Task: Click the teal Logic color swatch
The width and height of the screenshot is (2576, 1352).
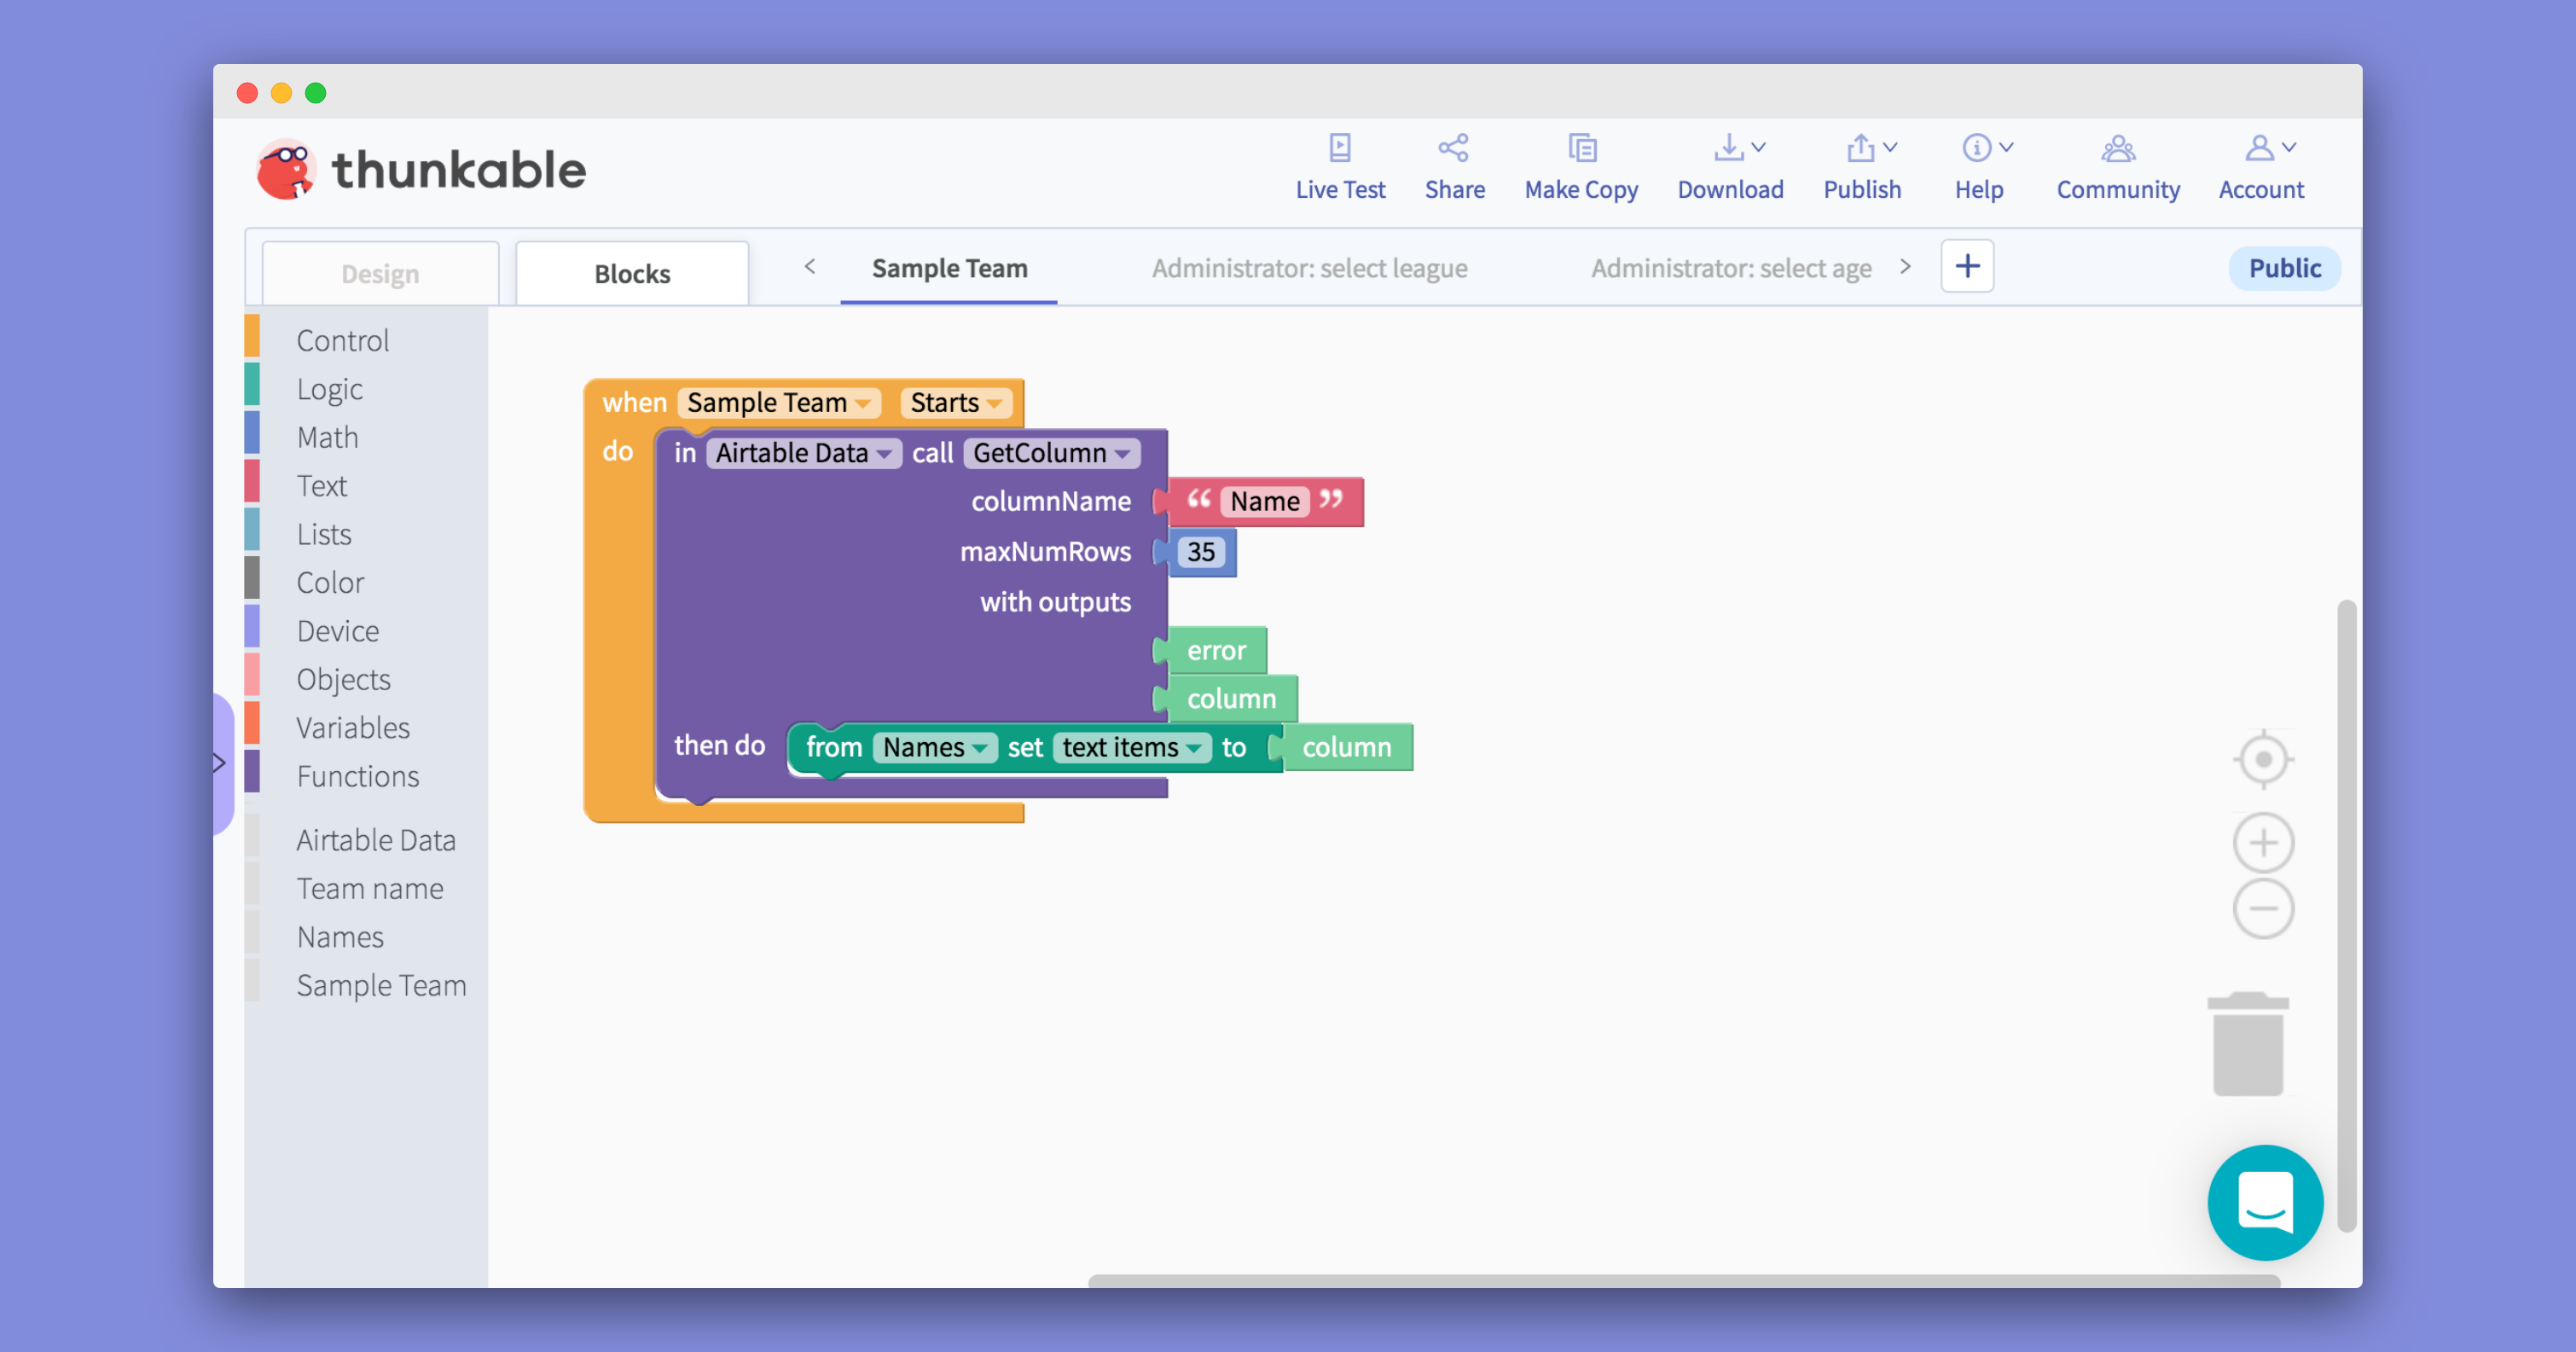Action: click(x=252, y=384)
